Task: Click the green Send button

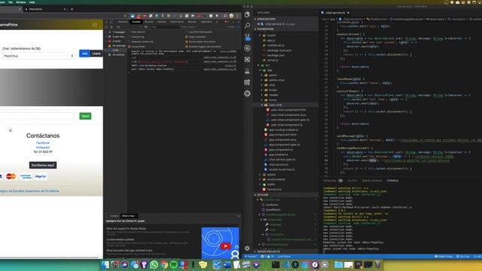Action: click(85, 116)
